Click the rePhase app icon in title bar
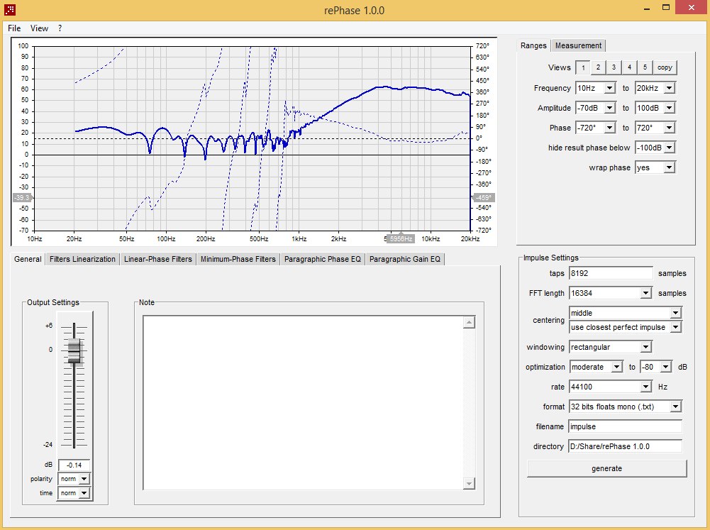 click(x=10, y=10)
